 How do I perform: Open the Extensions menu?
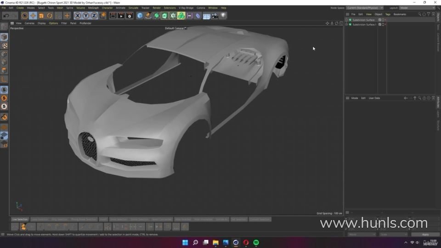(170, 8)
